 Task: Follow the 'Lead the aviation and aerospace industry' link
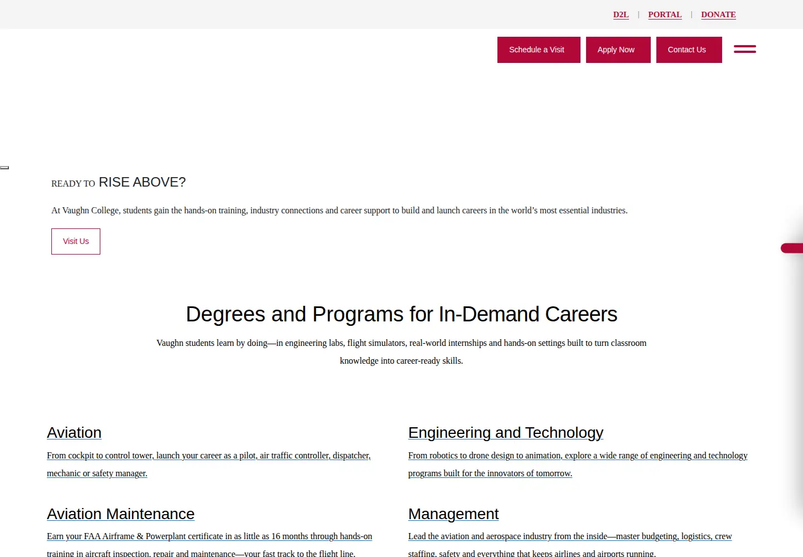pyautogui.click(x=570, y=545)
